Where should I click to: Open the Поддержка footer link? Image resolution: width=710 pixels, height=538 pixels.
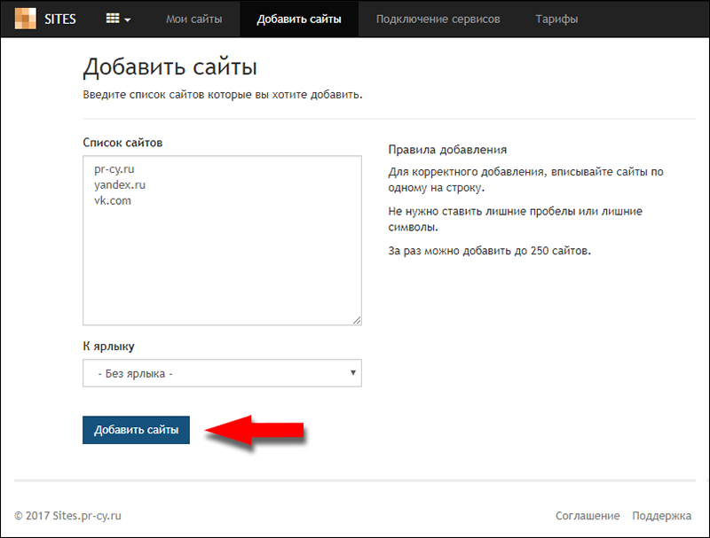(661, 515)
